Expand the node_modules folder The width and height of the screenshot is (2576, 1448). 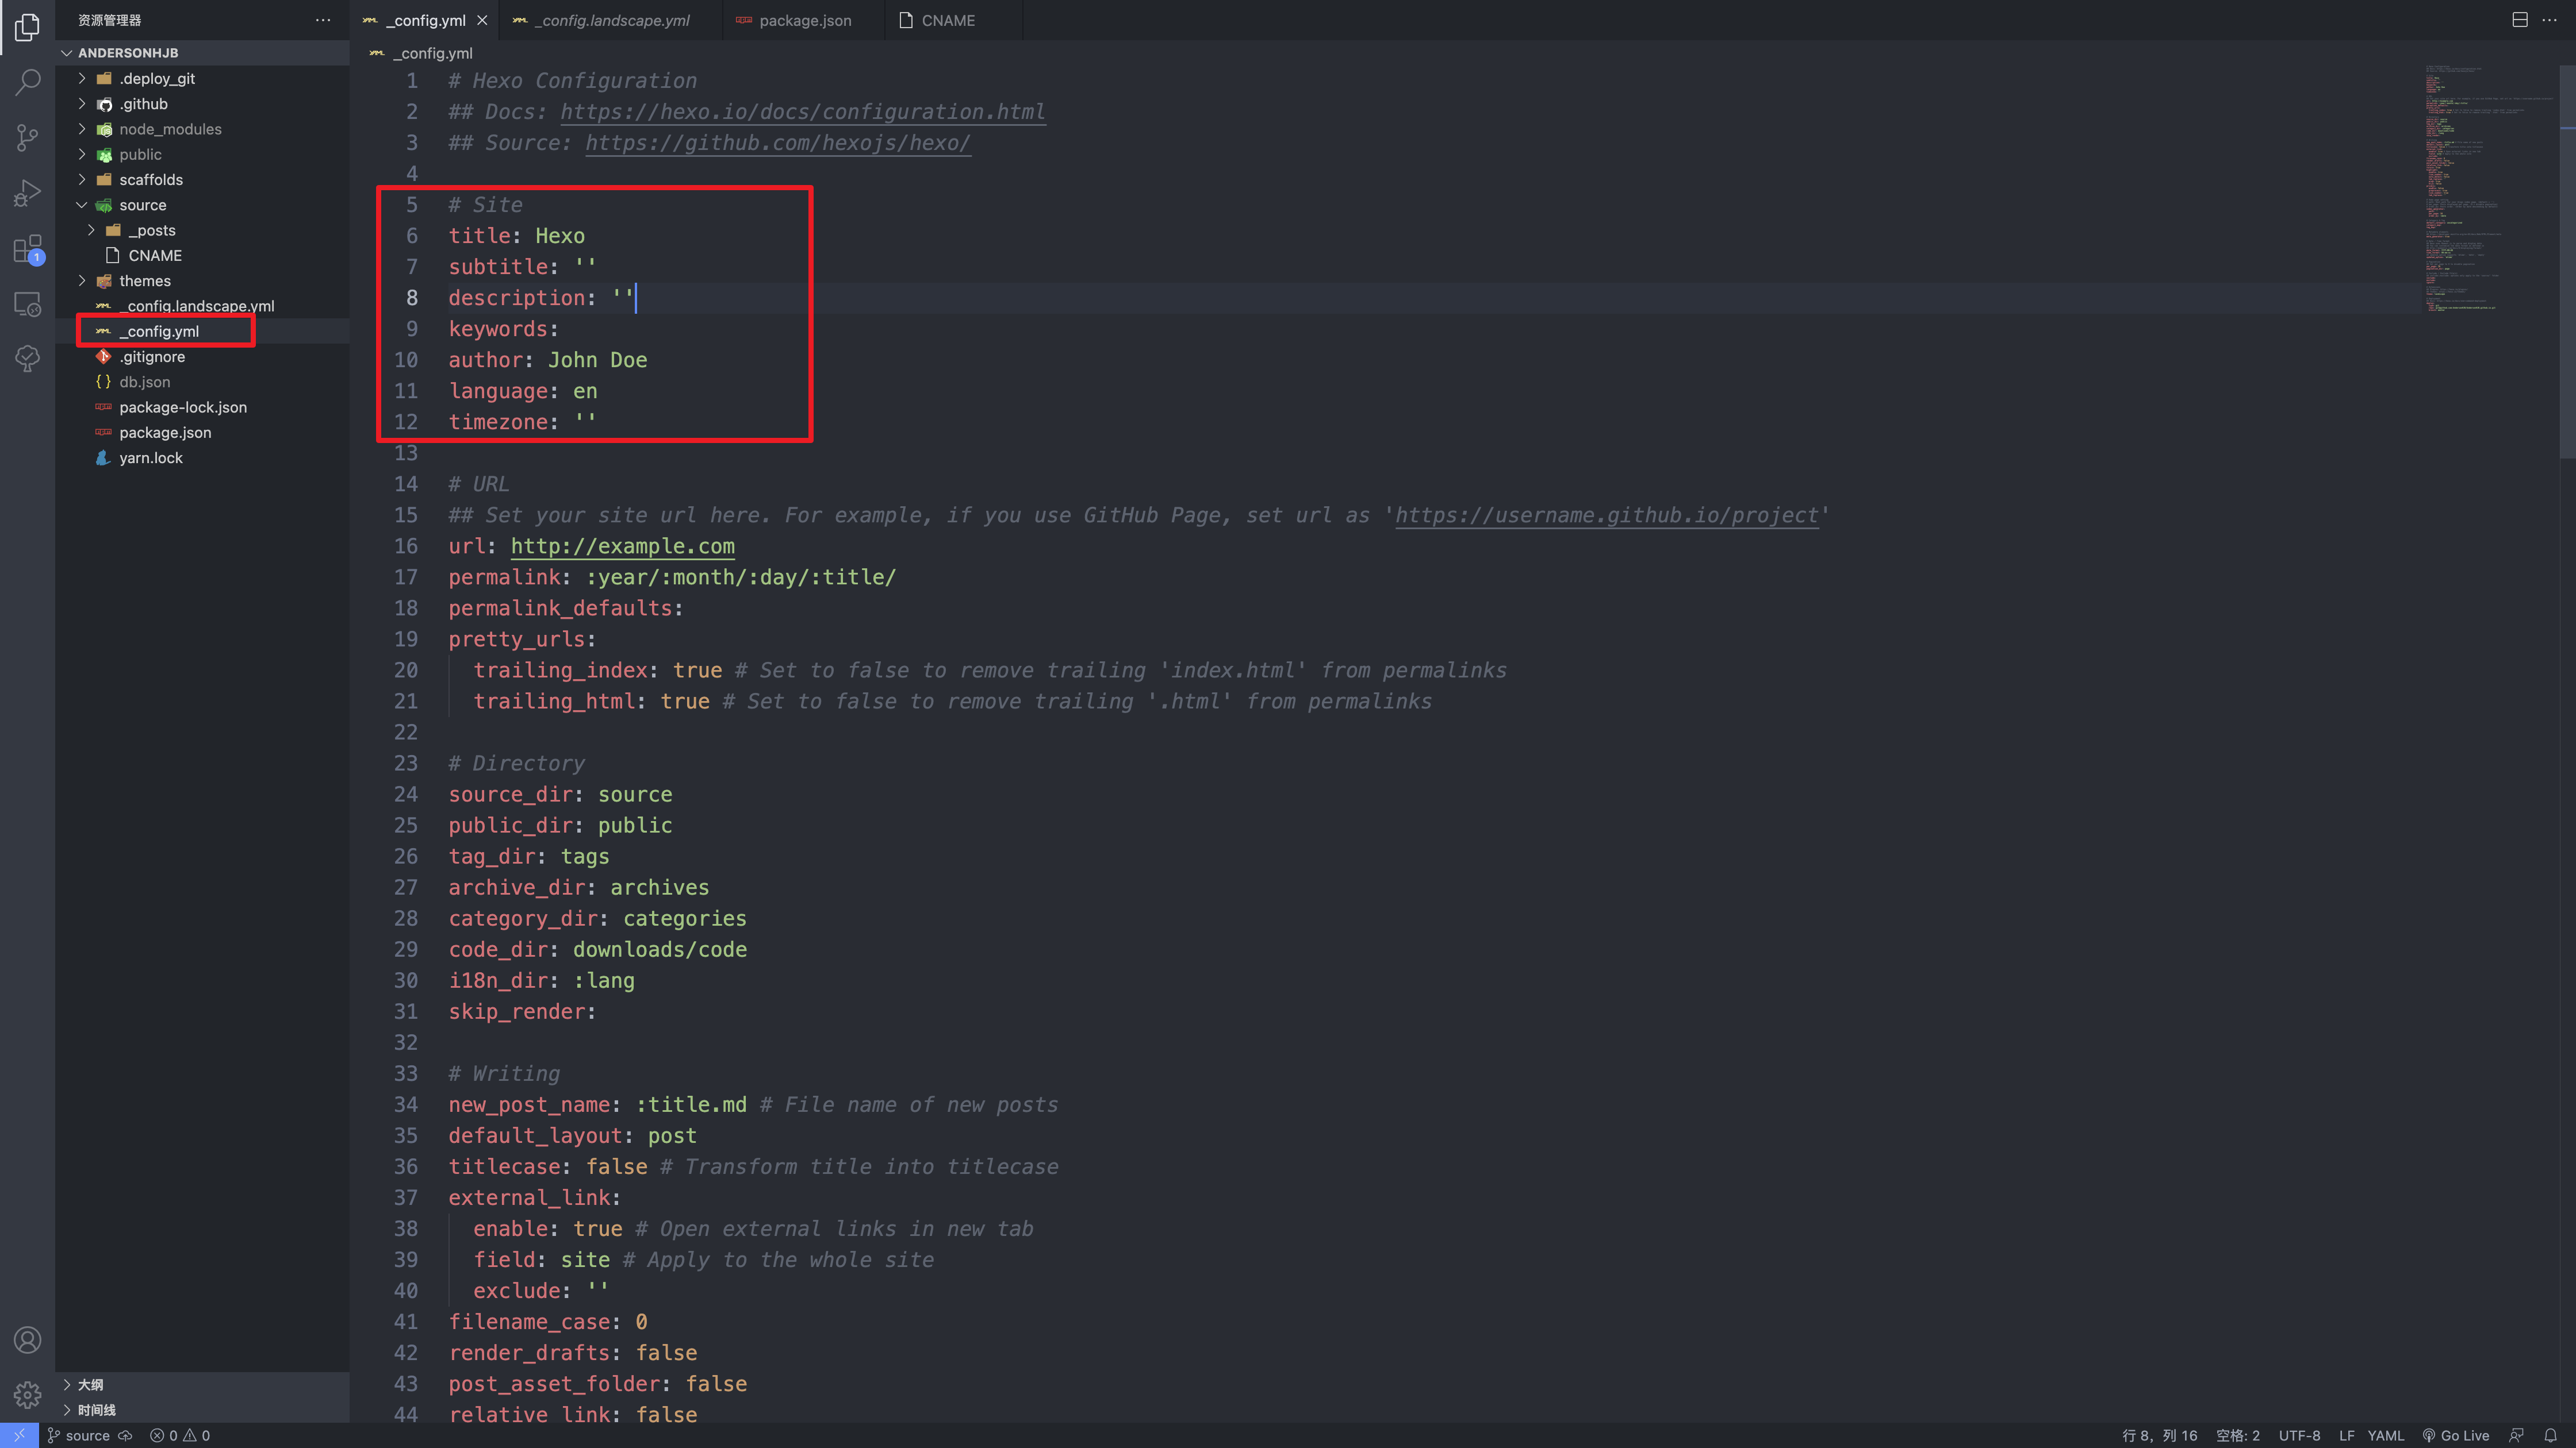[203, 129]
